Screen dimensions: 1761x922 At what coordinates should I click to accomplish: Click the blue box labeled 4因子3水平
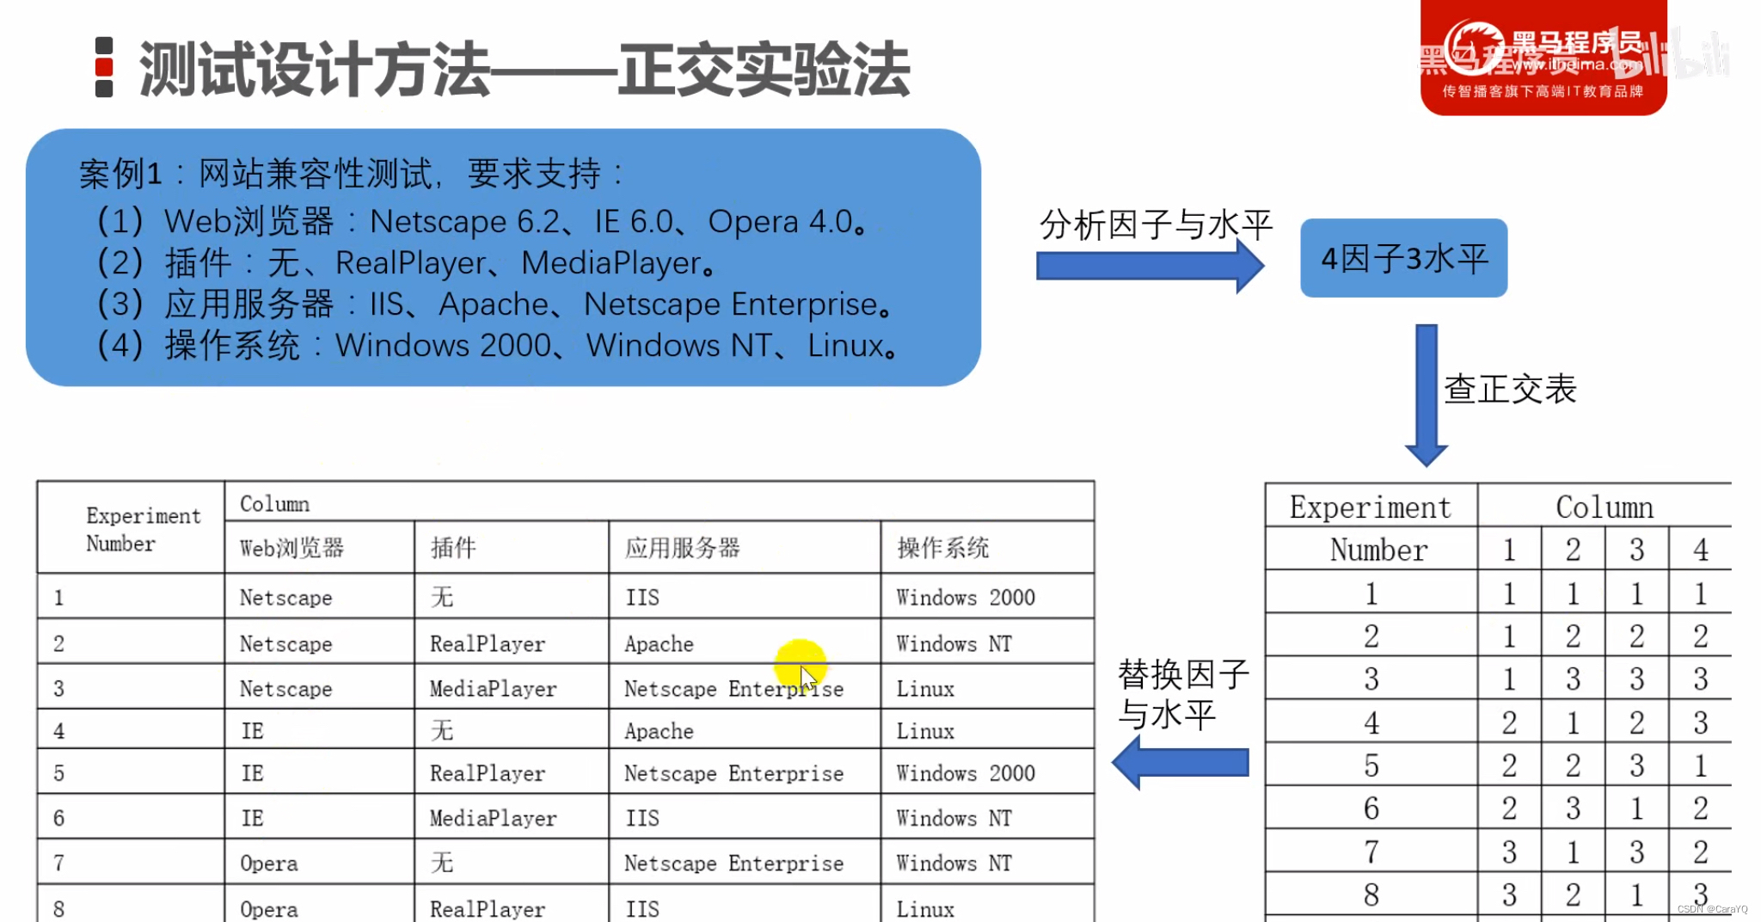click(x=1403, y=258)
